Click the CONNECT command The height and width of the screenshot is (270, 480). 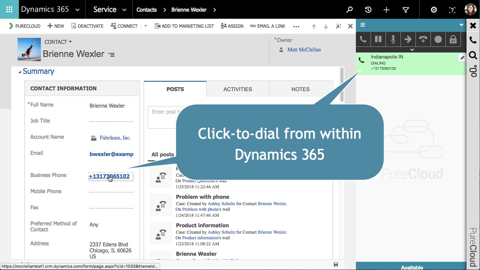point(124,26)
